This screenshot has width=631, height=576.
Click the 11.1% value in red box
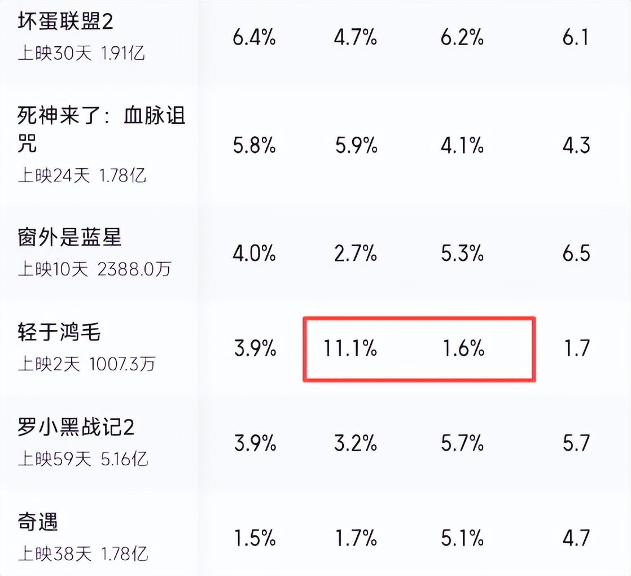click(x=350, y=348)
